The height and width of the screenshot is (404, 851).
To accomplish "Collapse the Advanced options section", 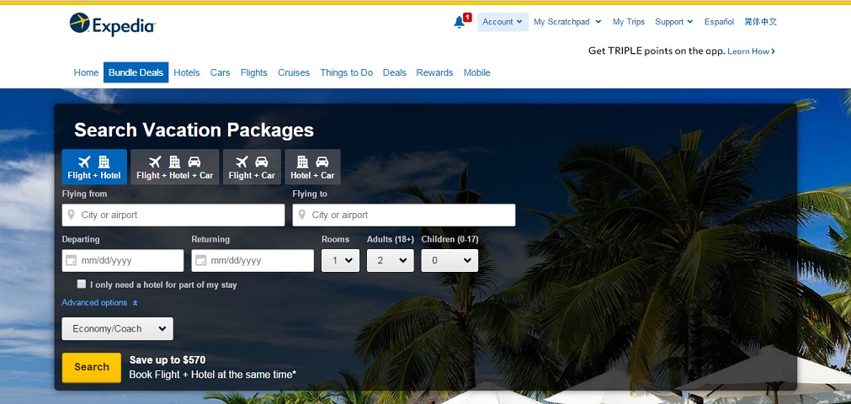I will [x=100, y=302].
